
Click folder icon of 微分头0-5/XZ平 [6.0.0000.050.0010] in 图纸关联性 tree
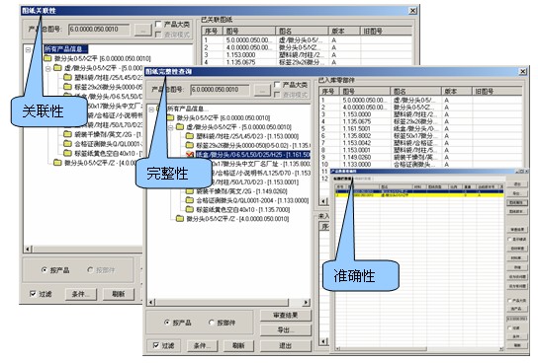click(47, 58)
